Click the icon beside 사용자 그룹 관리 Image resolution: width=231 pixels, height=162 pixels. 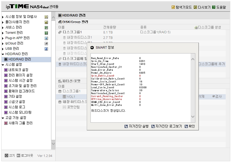pos(6,123)
